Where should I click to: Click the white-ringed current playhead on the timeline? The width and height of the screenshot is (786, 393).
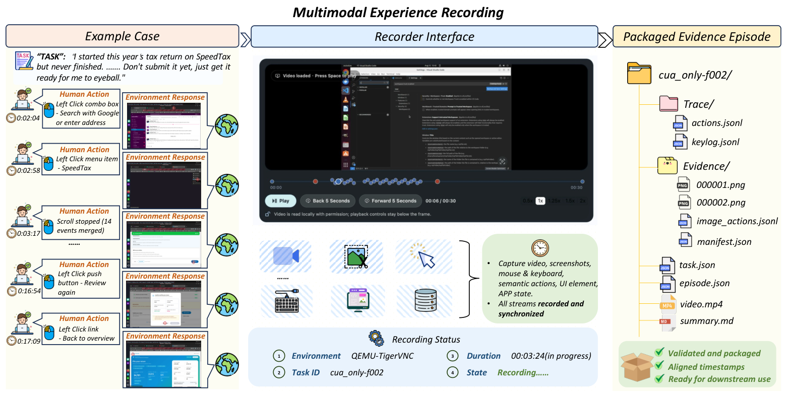(x=338, y=181)
